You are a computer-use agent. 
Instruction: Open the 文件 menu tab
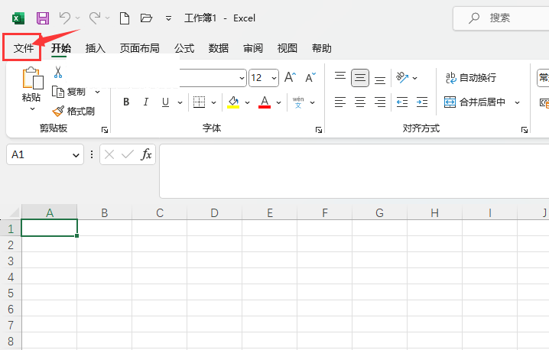pyautogui.click(x=24, y=48)
